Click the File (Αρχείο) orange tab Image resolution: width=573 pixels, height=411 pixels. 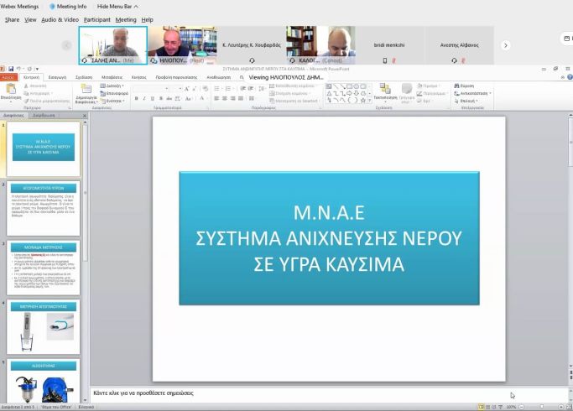[x=8, y=76]
